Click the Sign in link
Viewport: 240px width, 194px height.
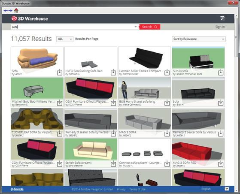point(220,27)
